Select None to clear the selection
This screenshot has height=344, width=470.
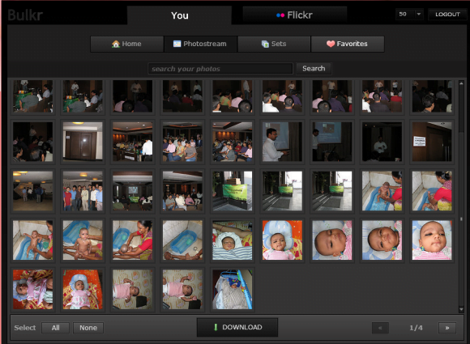pos(88,328)
